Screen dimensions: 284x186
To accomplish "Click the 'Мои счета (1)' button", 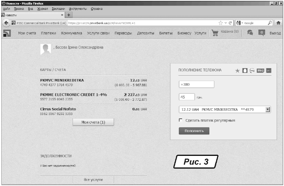I will point(93,122).
